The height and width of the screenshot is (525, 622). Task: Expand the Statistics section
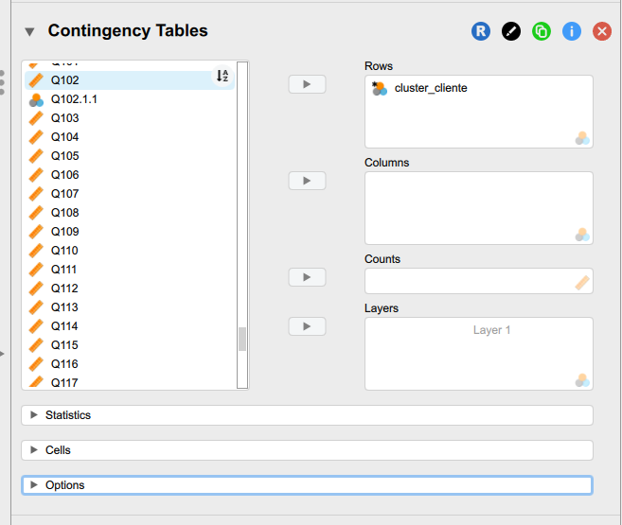tap(68, 415)
